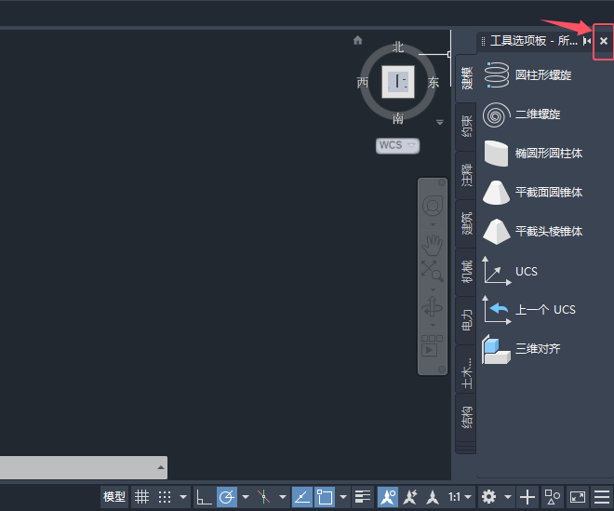The width and height of the screenshot is (614, 511).
Task: Open the status bar customization menu
Action: [602, 497]
